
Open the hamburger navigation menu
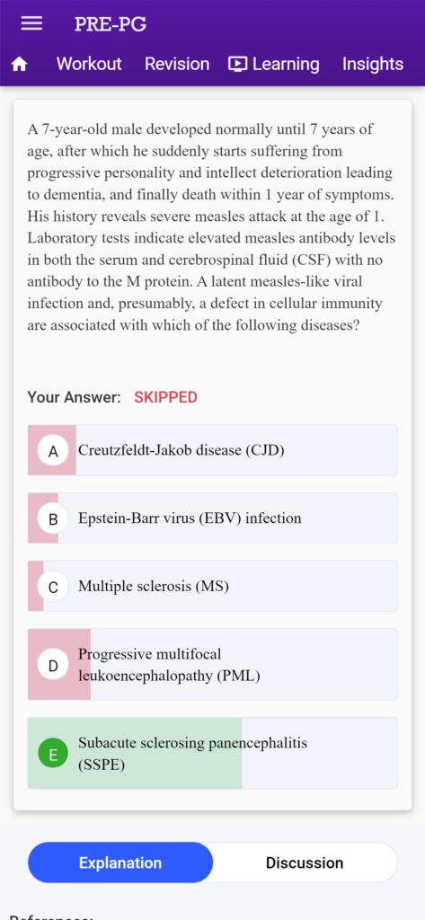[x=31, y=23]
